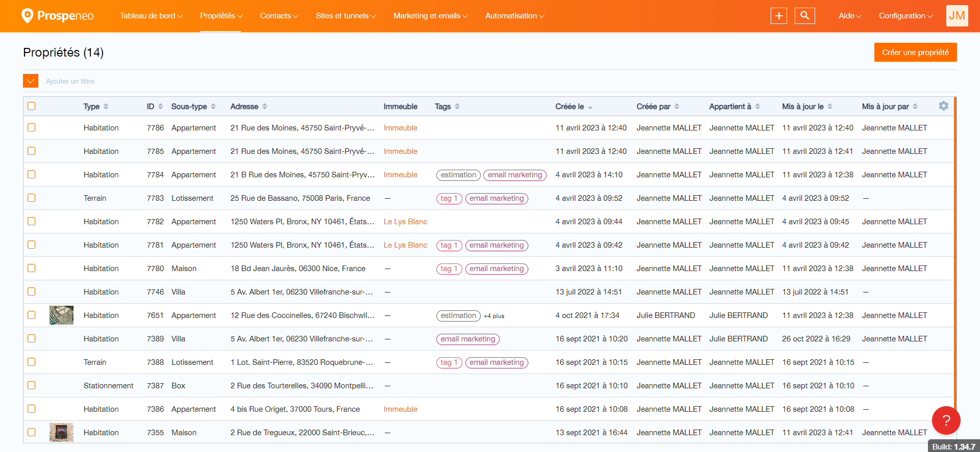Expand the Tableau de bord menu
The image size is (980, 452).
151,16
